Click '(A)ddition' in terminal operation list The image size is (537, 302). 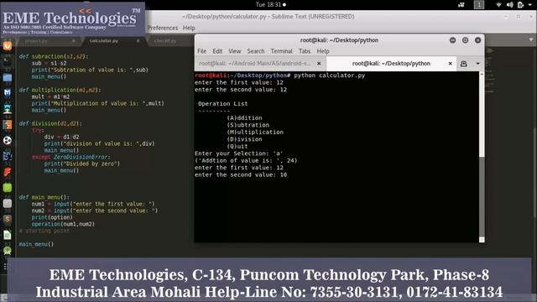tap(244, 117)
